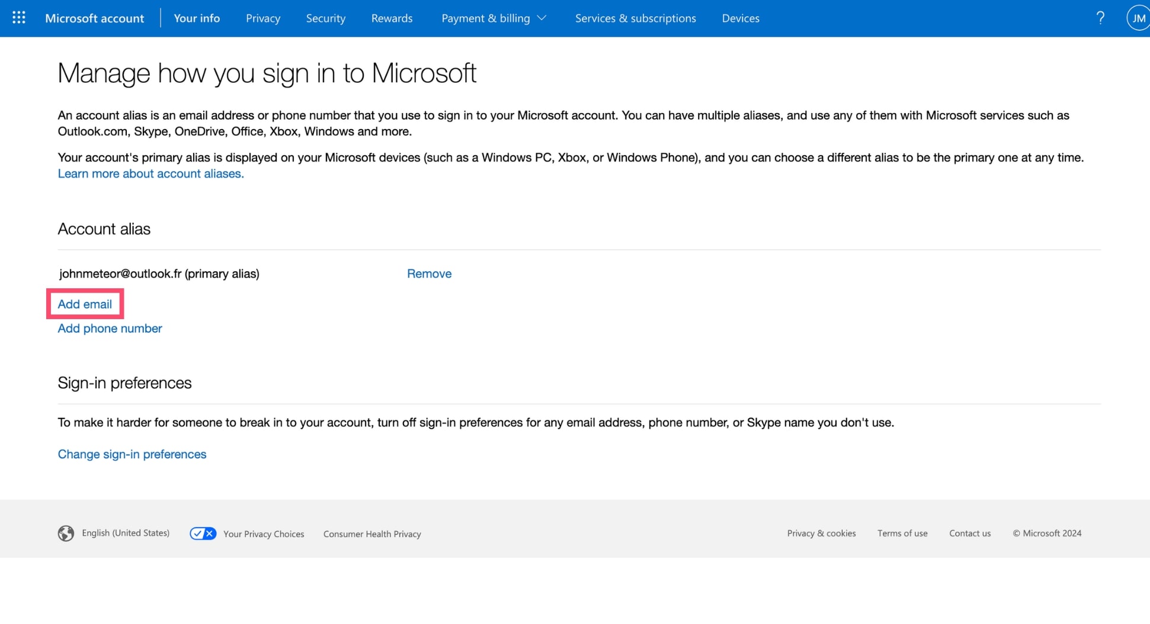Click the Sign-in preferences heading

click(124, 383)
